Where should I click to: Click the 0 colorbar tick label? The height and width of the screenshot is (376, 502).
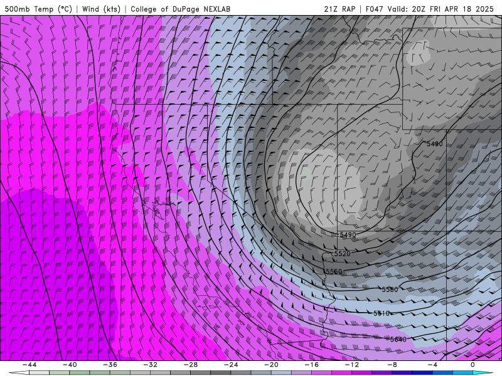coord(473,365)
